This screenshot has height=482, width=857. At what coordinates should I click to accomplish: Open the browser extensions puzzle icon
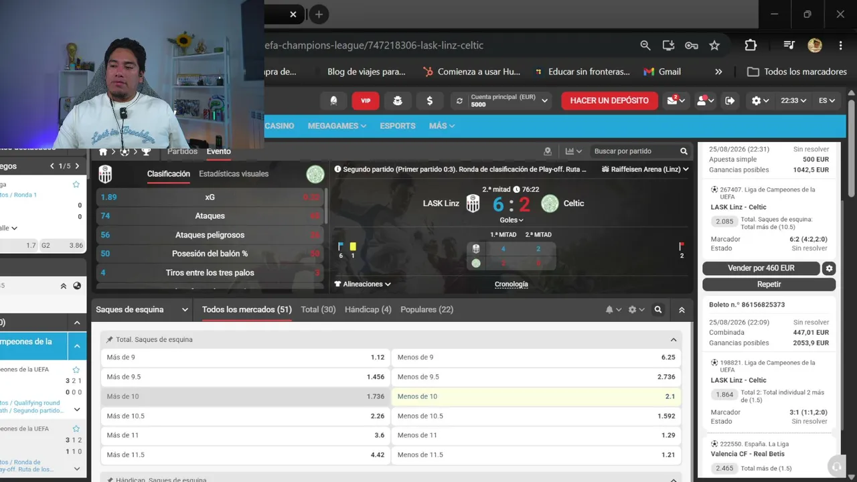click(x=751, y=46)
